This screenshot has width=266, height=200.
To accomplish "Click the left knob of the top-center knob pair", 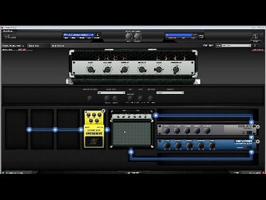I will pyautogui.click(x=129, y=37).
